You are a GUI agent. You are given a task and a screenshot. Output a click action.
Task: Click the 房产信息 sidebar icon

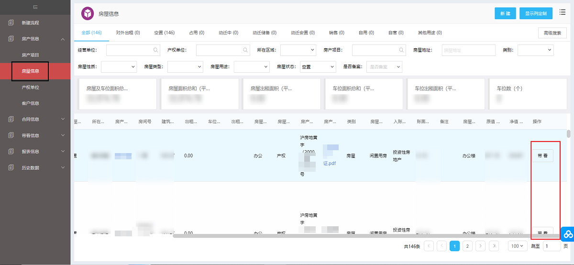pyautogui.click(x=11, y=39)
